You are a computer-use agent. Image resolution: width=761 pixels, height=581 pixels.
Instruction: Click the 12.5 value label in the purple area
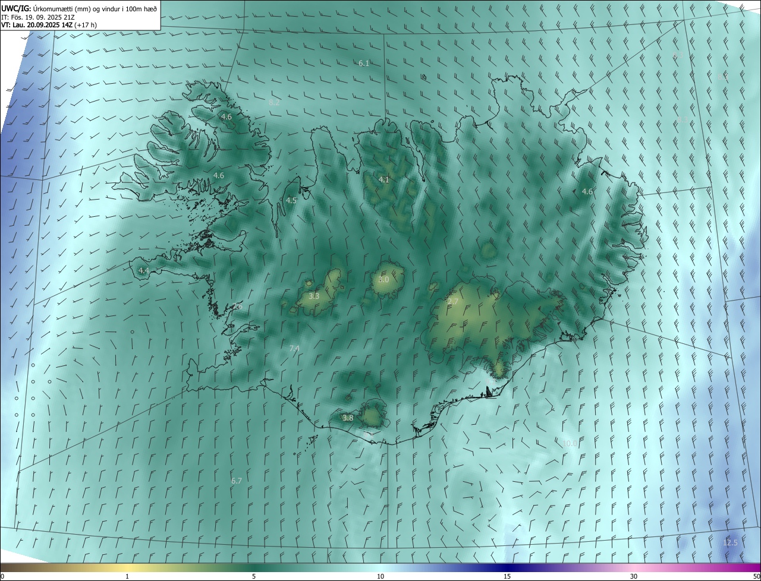click(730, 543)
